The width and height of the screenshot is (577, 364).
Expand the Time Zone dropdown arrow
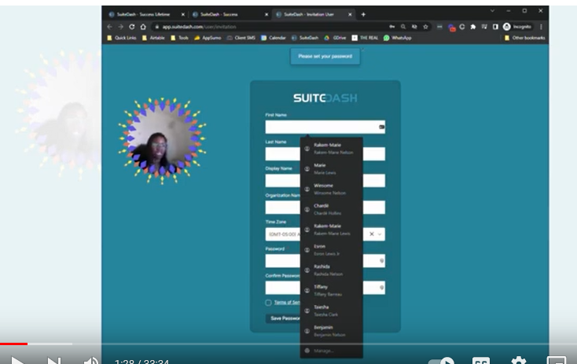pos(380,234)
